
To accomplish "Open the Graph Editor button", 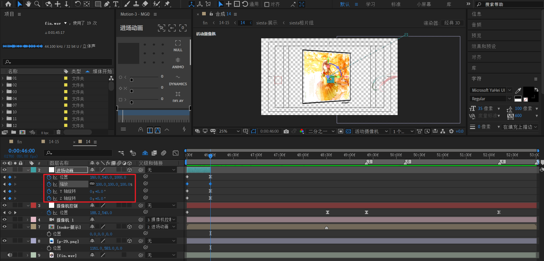I will coord(176,153).
